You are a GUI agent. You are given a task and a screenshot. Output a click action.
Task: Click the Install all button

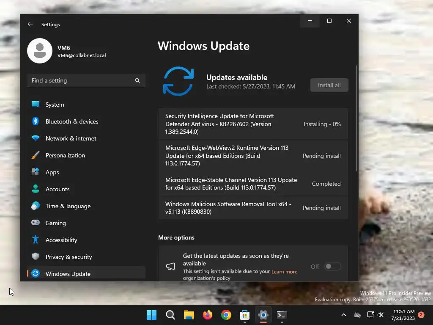(x=329, y=85)
